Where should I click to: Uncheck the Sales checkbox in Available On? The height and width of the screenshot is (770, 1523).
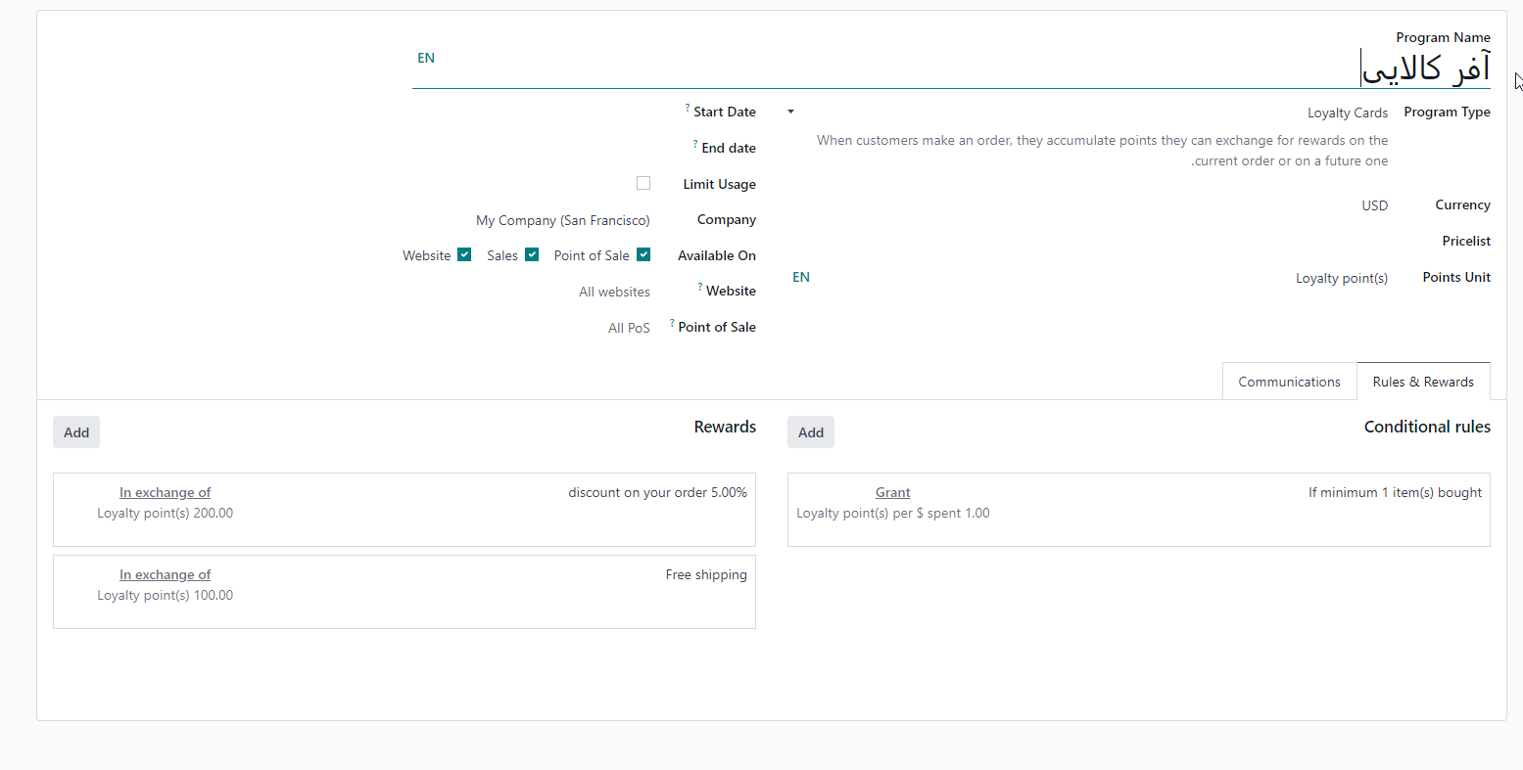[532, 255]
